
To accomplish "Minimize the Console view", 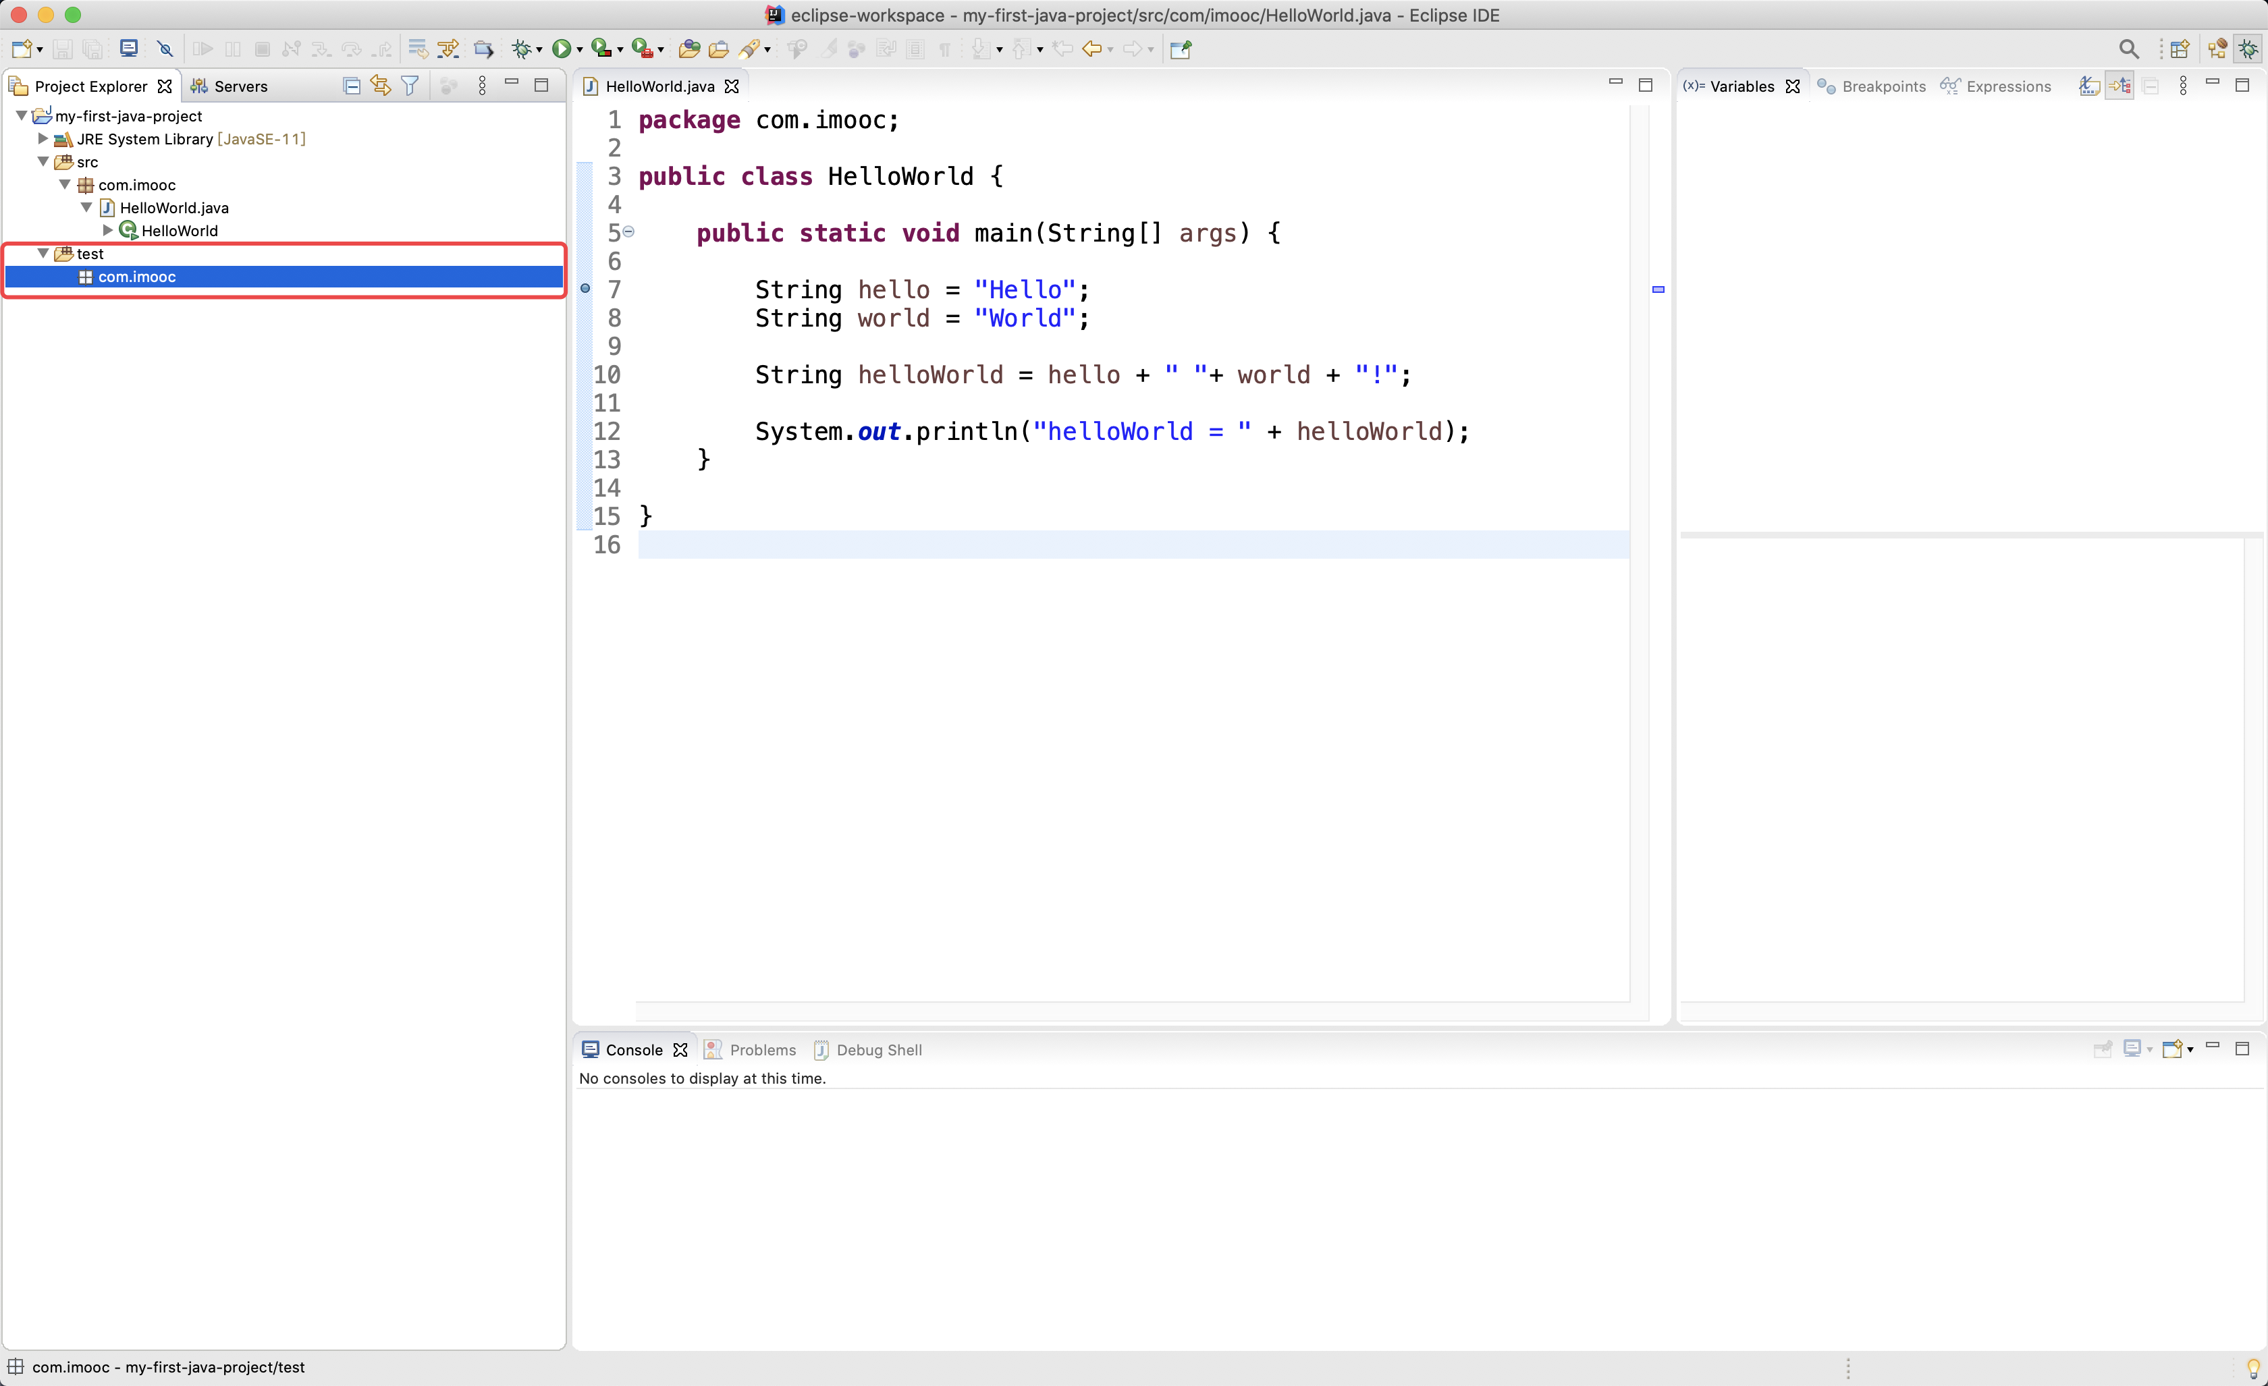I will pos(2213,1045).
